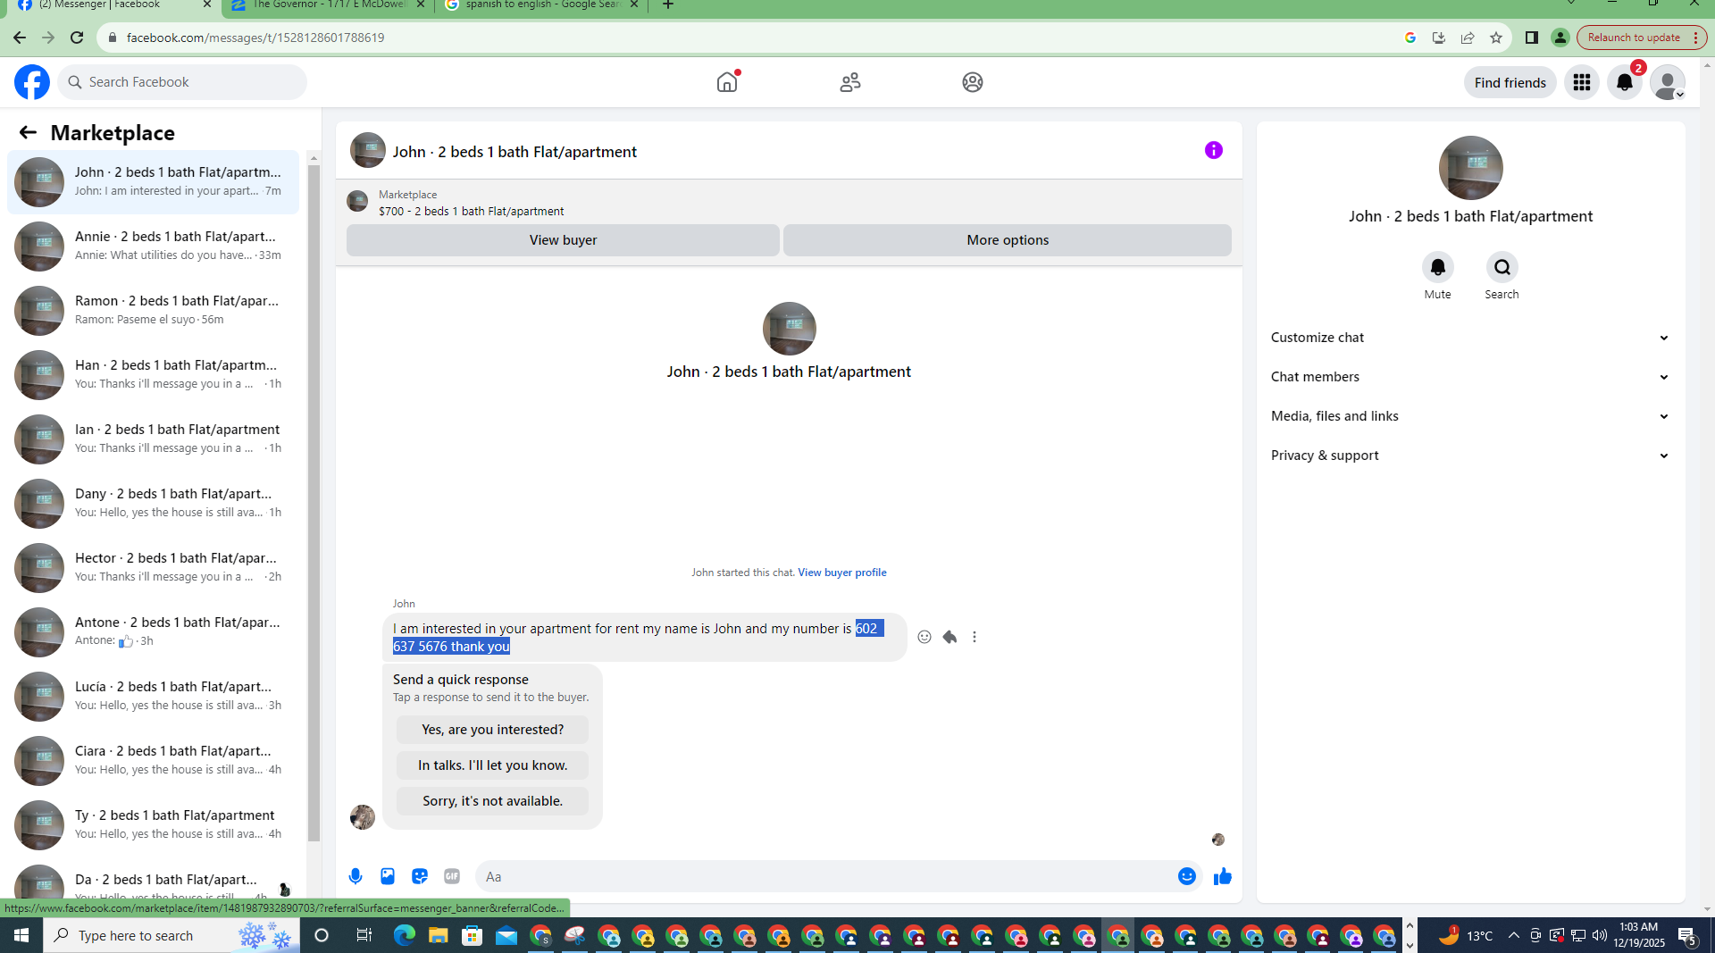
Task: Open Task View on the taskbar
Action: (364, 935)
